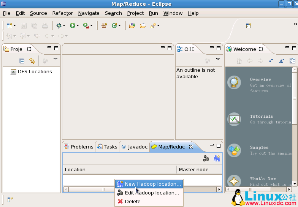Click the New Hadoop location elephant icon

click(217, 158)
